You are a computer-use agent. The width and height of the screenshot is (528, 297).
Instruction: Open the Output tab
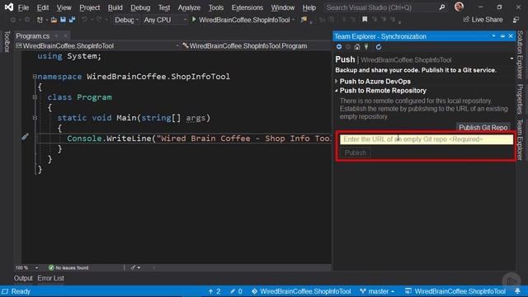pos(23,279)
